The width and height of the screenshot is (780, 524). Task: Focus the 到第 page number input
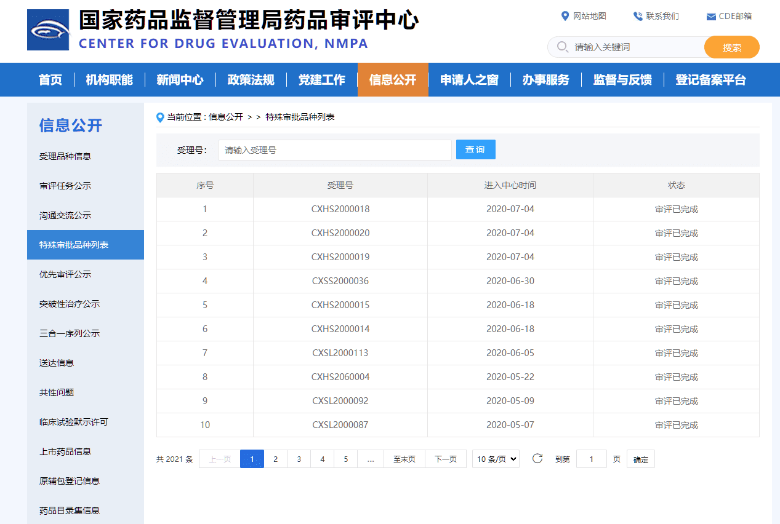pyautogui.click(x=592, y=459)
